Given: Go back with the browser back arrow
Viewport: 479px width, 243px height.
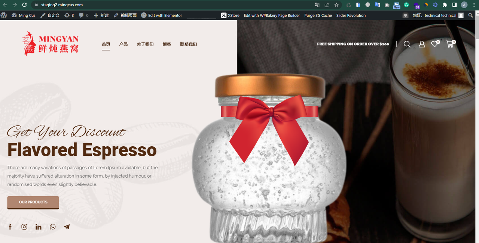Looking at the screenshot, I should [5, 5].
